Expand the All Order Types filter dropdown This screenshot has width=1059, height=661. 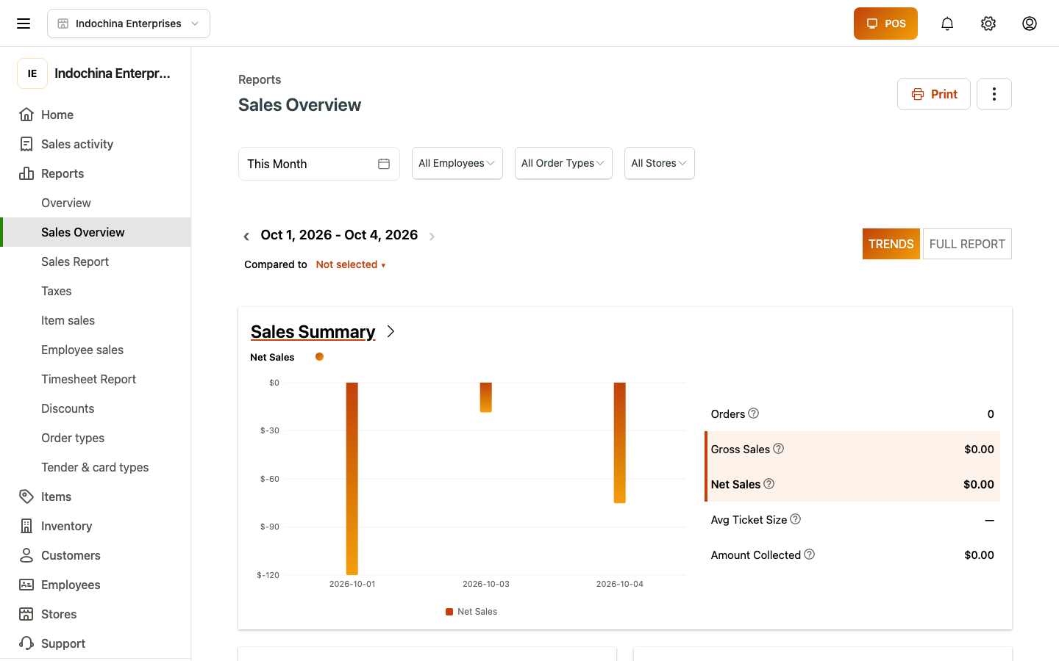563,163
